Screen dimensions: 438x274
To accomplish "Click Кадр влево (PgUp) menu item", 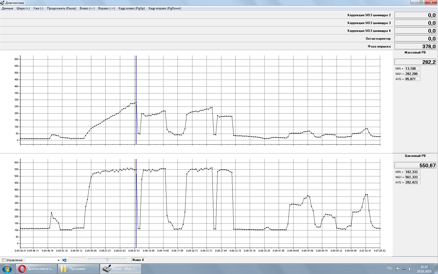I will 132,8.
